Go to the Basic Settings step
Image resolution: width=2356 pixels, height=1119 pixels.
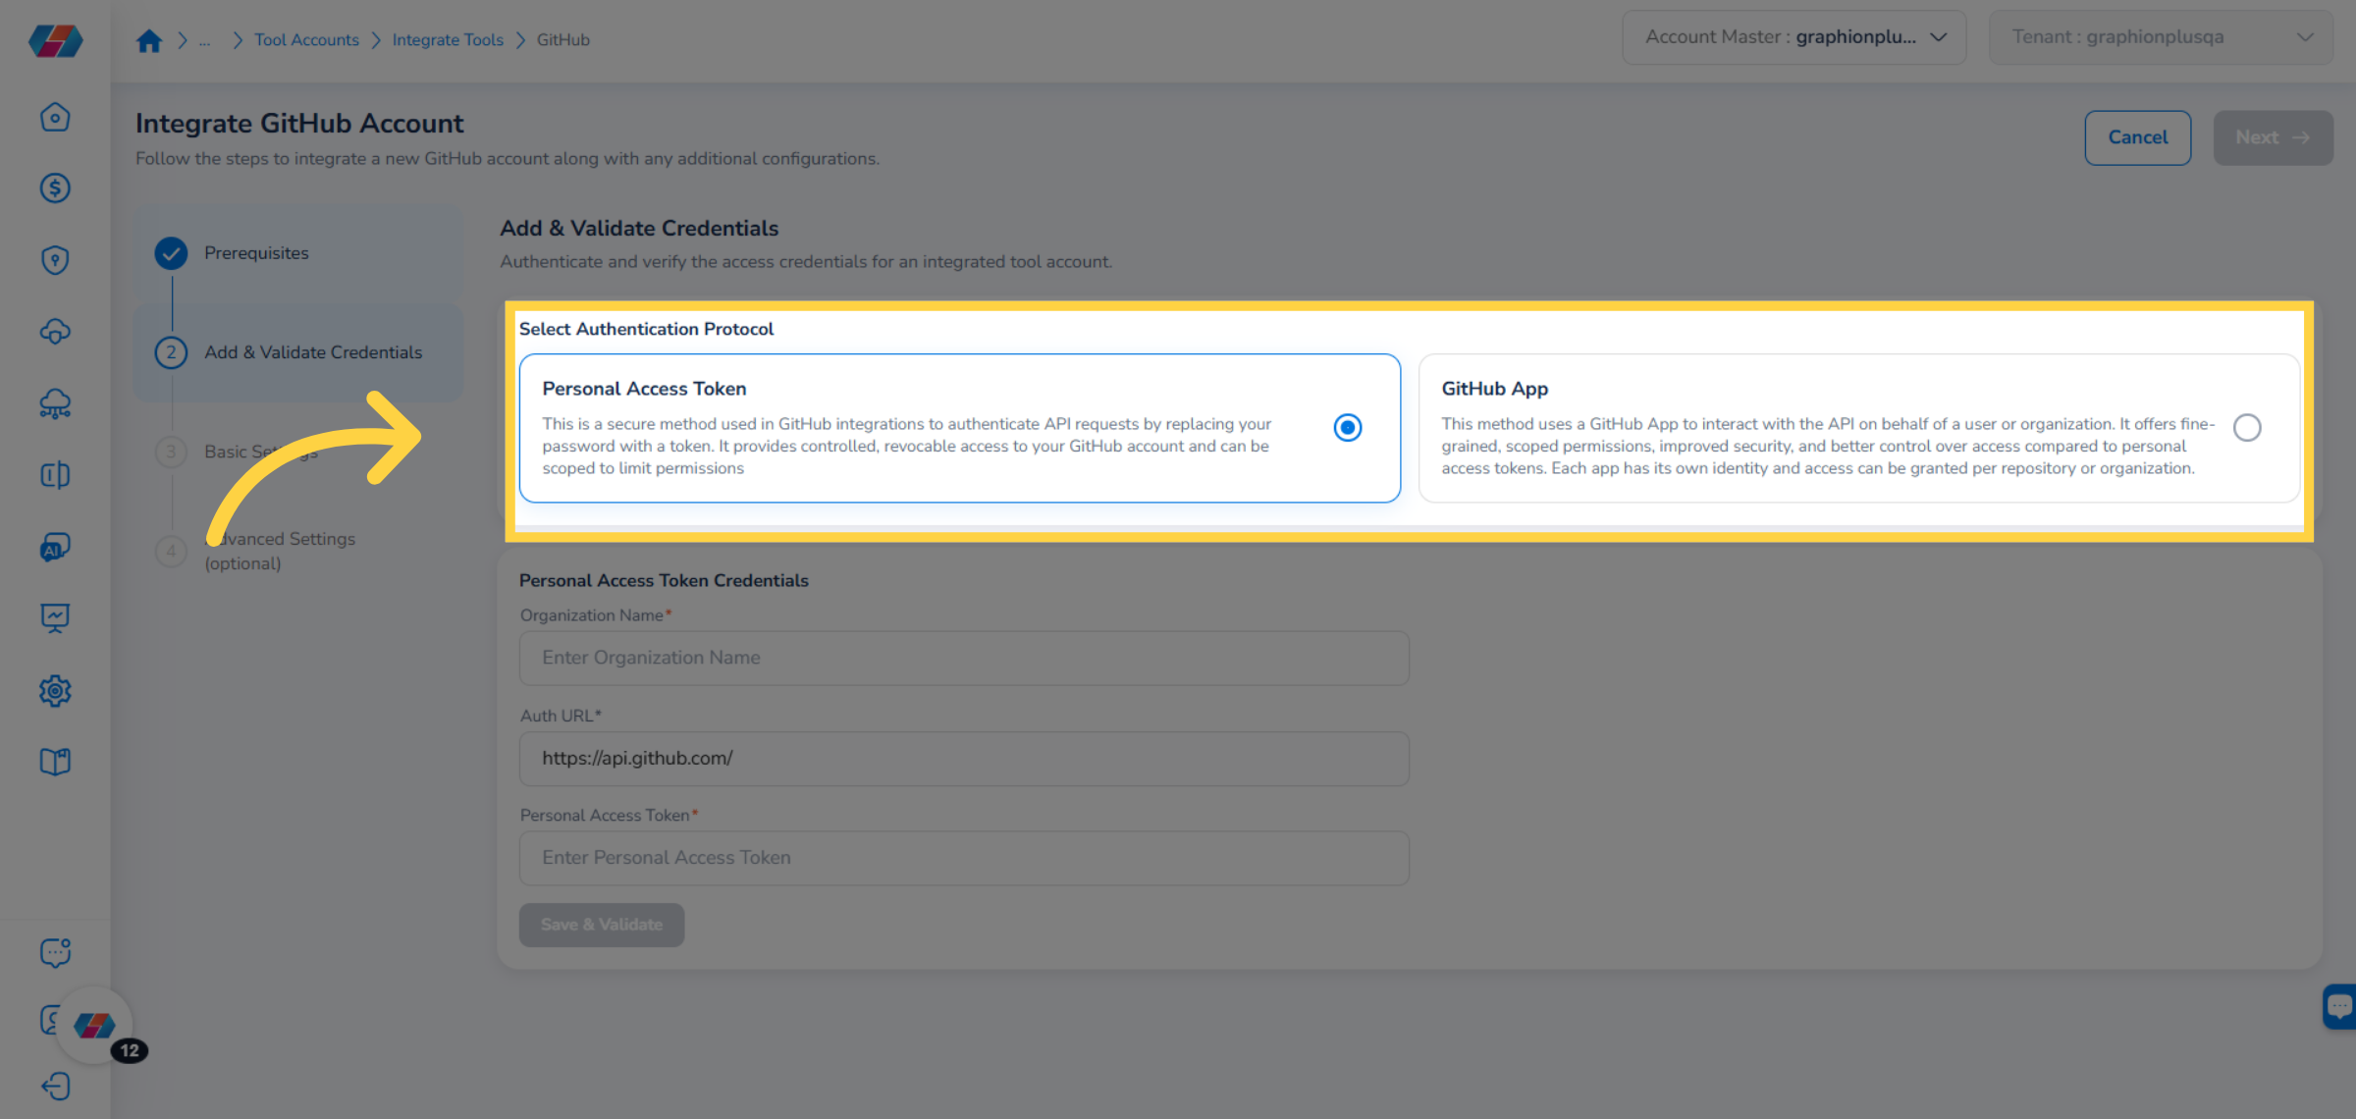click(x=261, y=452)
